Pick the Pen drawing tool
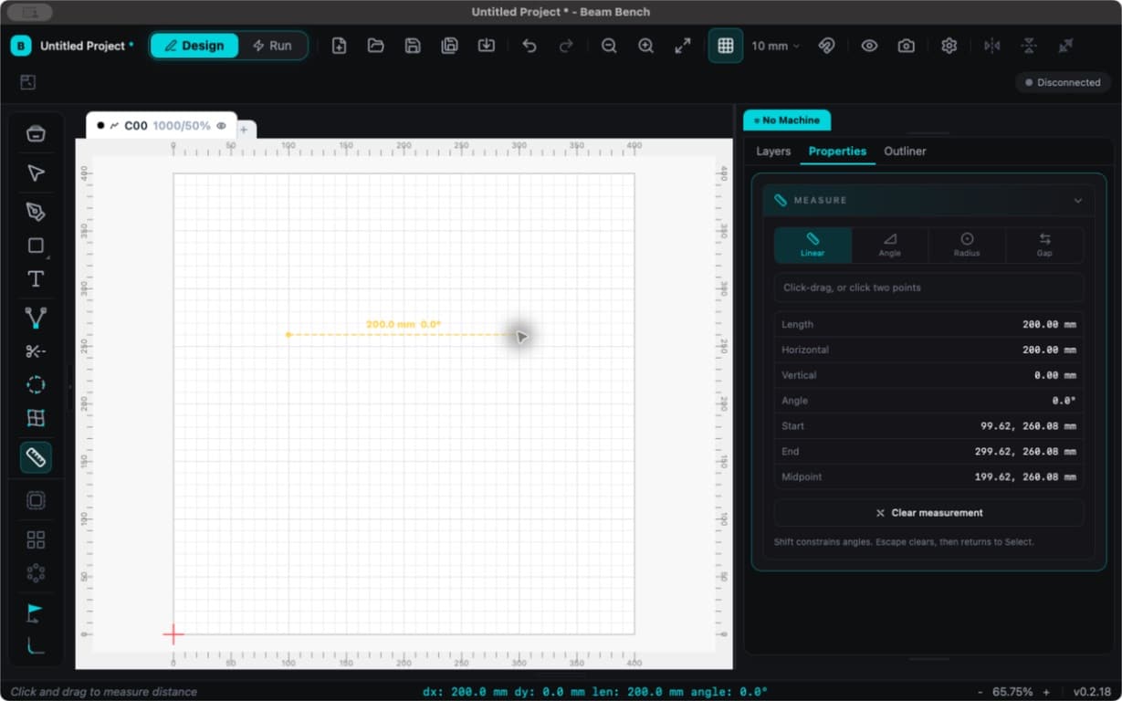Viewport: 1122px width, 701px height. click(36, 212)
